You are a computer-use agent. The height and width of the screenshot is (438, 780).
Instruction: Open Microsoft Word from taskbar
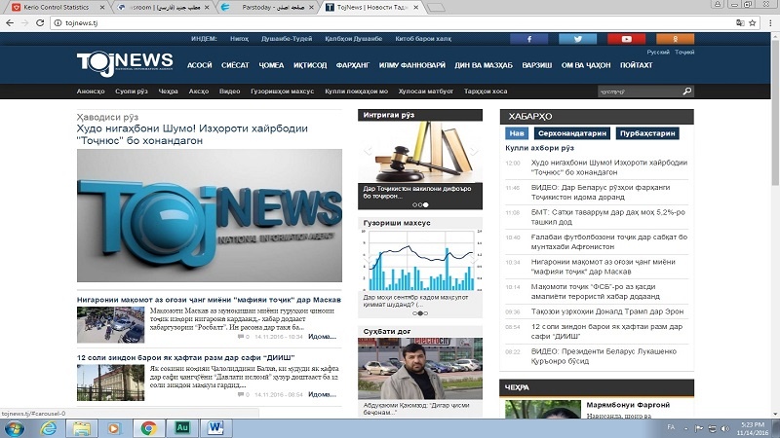click(x=215, y=427)
